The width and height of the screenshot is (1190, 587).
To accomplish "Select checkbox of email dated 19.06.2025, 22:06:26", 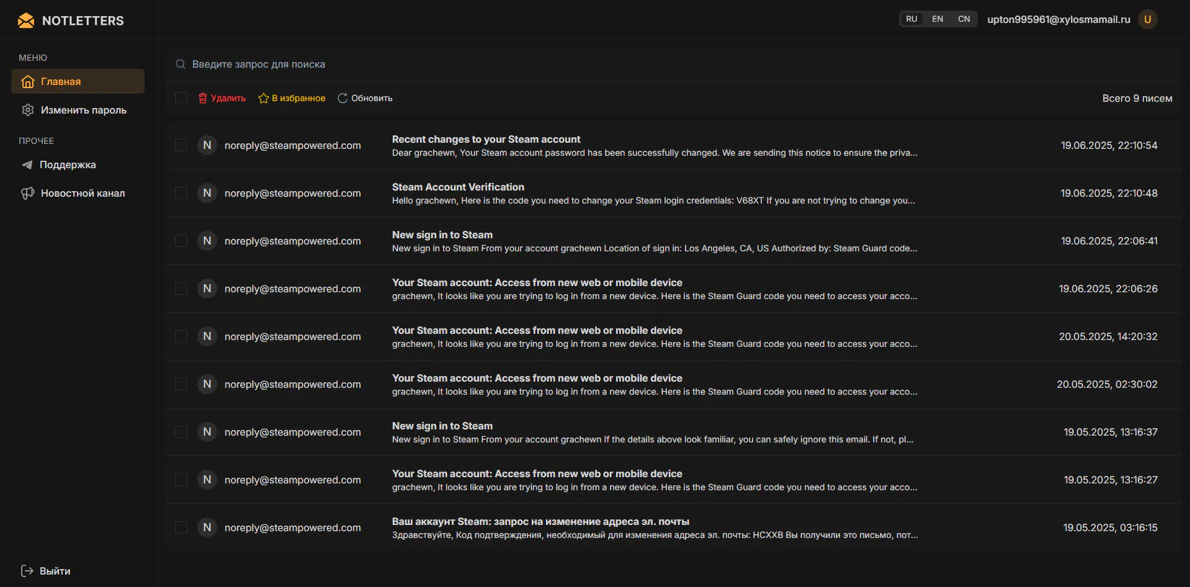I will point(181,289).
